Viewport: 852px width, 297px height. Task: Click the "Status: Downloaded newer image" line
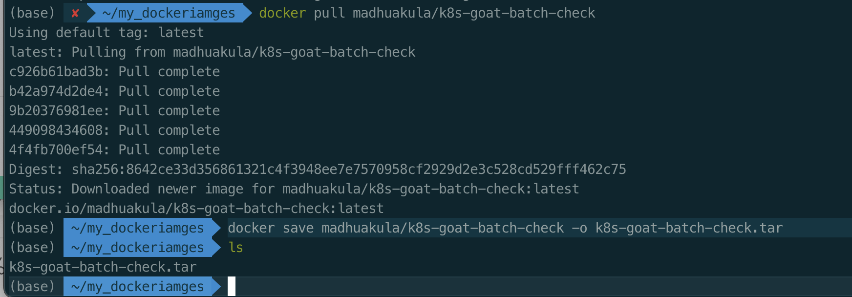[x=294, y=189]
